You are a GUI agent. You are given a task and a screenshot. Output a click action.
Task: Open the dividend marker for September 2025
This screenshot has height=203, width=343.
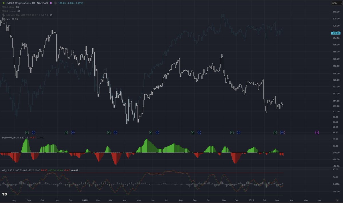199,132
